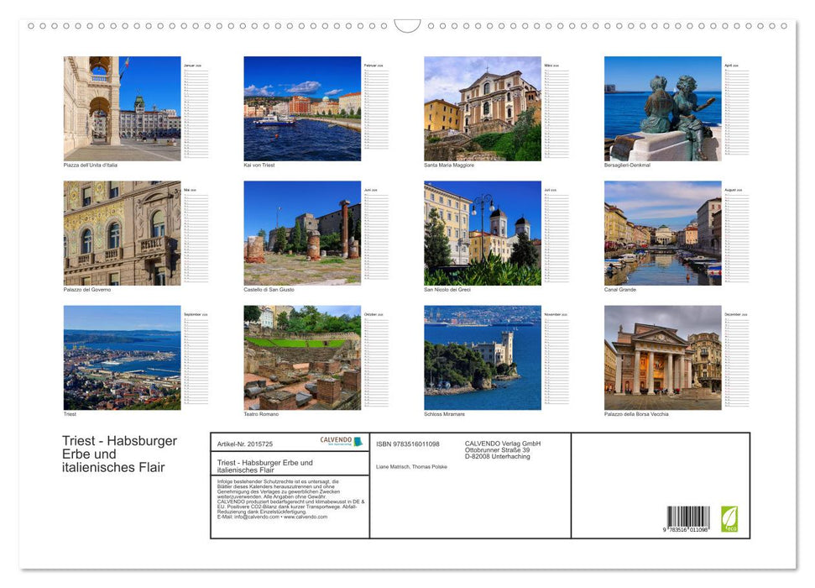Select the Schloss Miramare November image

click(483, 358)
